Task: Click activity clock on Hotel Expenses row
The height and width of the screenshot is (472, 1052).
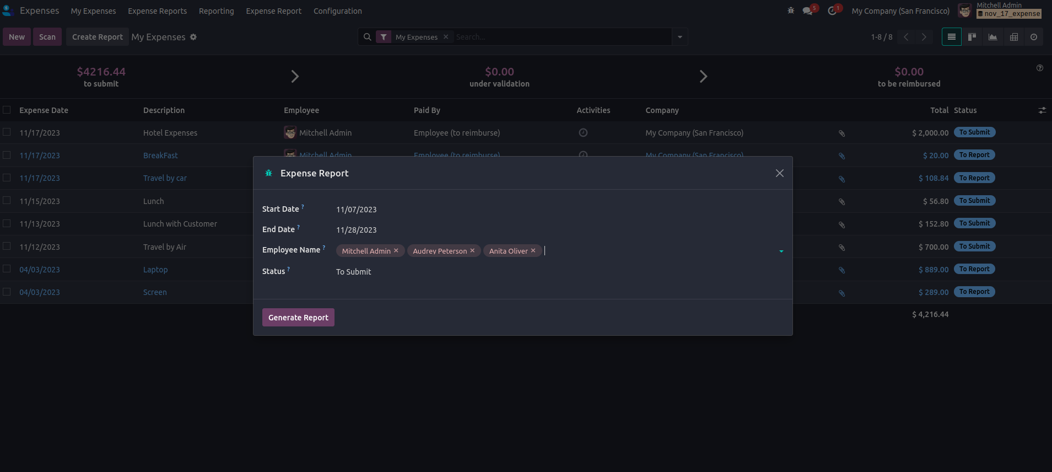Action: point(583,132)
